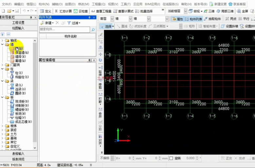Screen dimensions: 255x168
Task: Click the rotate icon in vertical toolbar
Action: point(100,60)
